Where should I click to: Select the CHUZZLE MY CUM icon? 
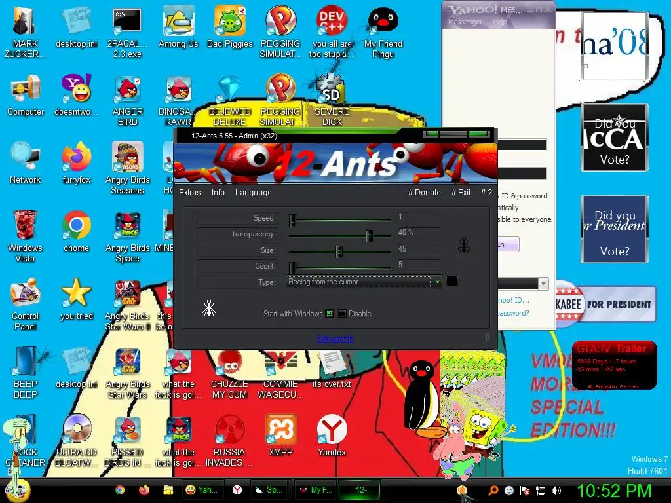[229, 371]
